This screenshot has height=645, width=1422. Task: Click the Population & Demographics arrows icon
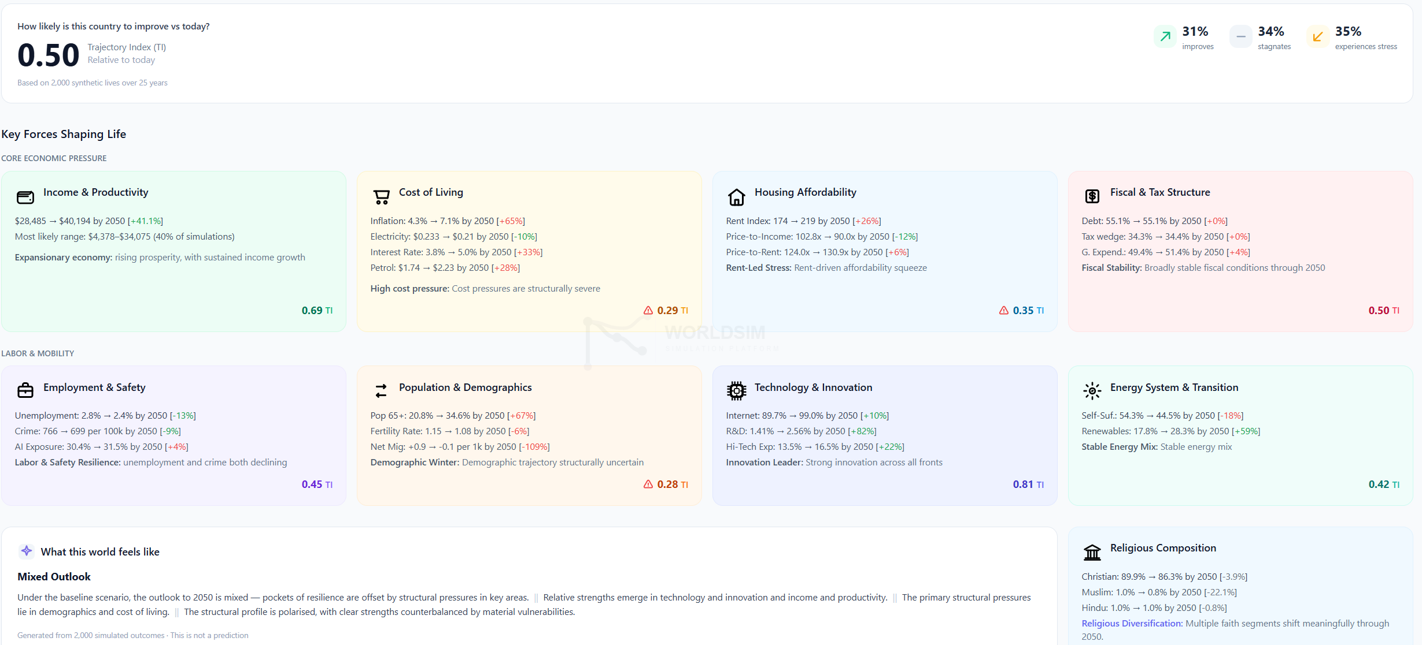[381, 391]
